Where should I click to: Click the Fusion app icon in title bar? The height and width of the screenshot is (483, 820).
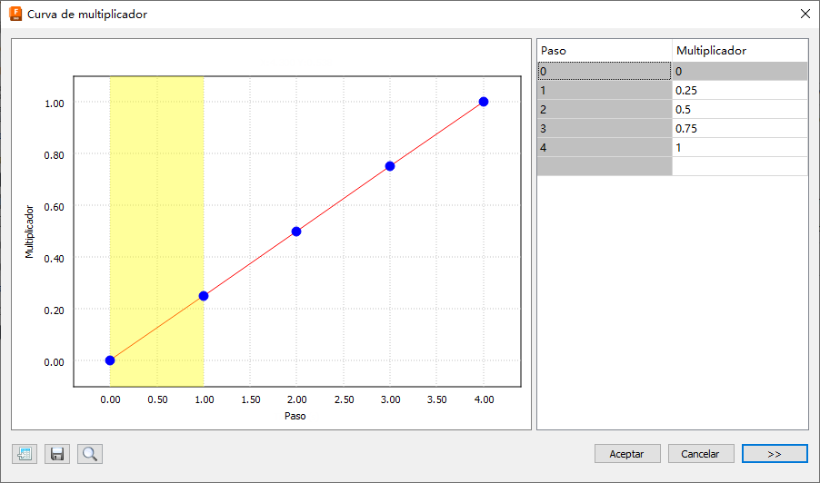[x=15, y=15]
